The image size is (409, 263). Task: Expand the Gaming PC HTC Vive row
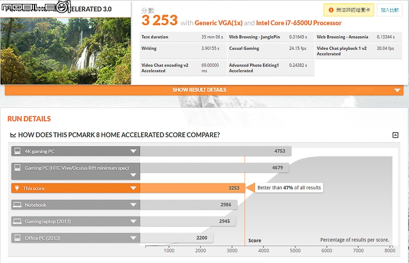[x=133, y=175]
